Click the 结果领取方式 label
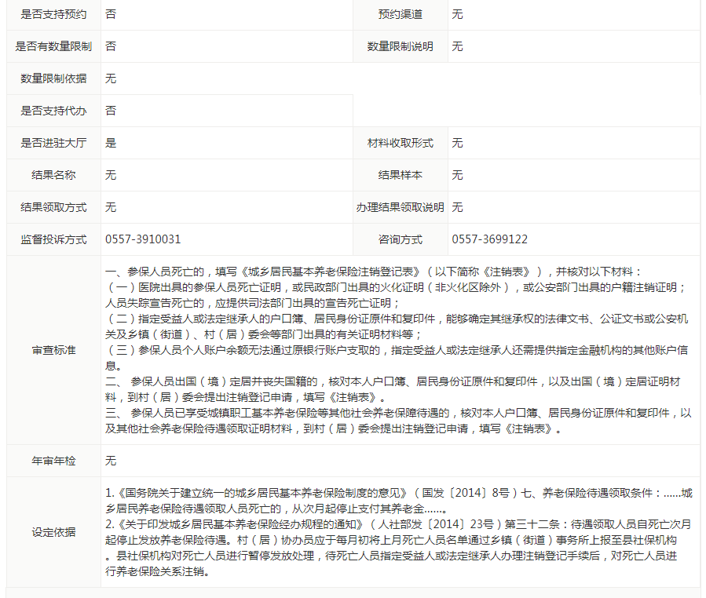Image resolution: width=706 pixels, height=598 pixels. [x=53, y=207]
